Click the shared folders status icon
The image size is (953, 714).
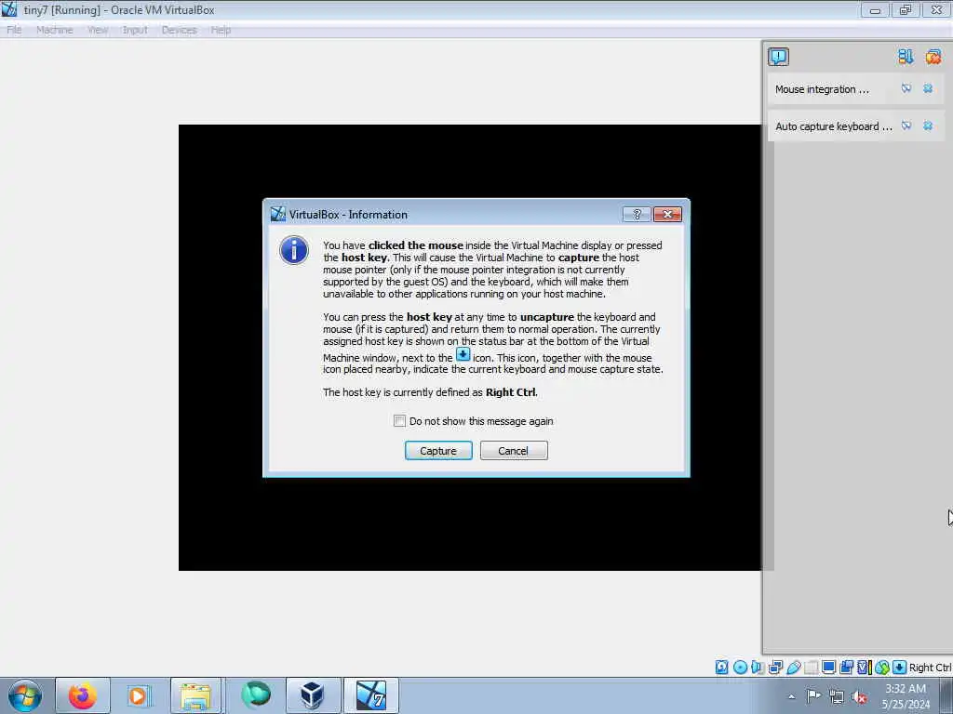pyautogui.click(x=811, y=668)
